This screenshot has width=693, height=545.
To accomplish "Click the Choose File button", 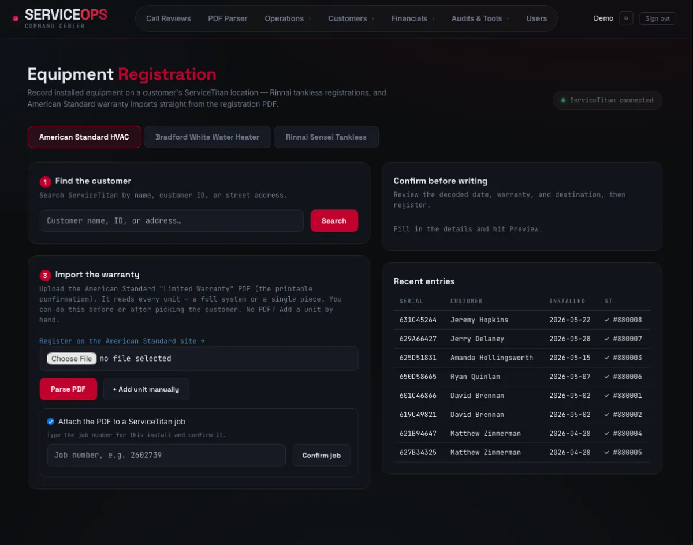I will coord(72,359).
